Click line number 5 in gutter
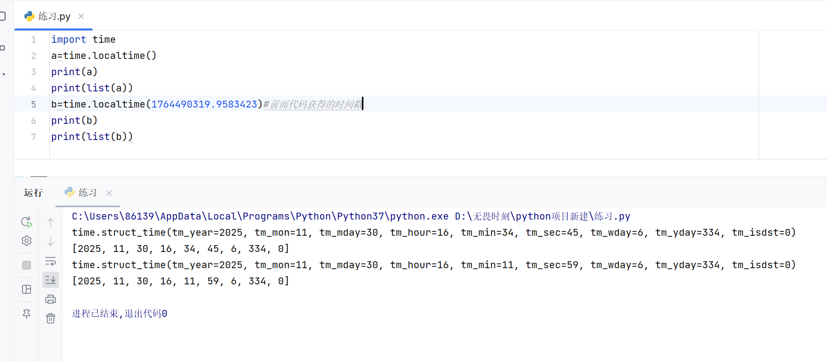The height and width of the screenshot is (361, 827). coord(33,105)
